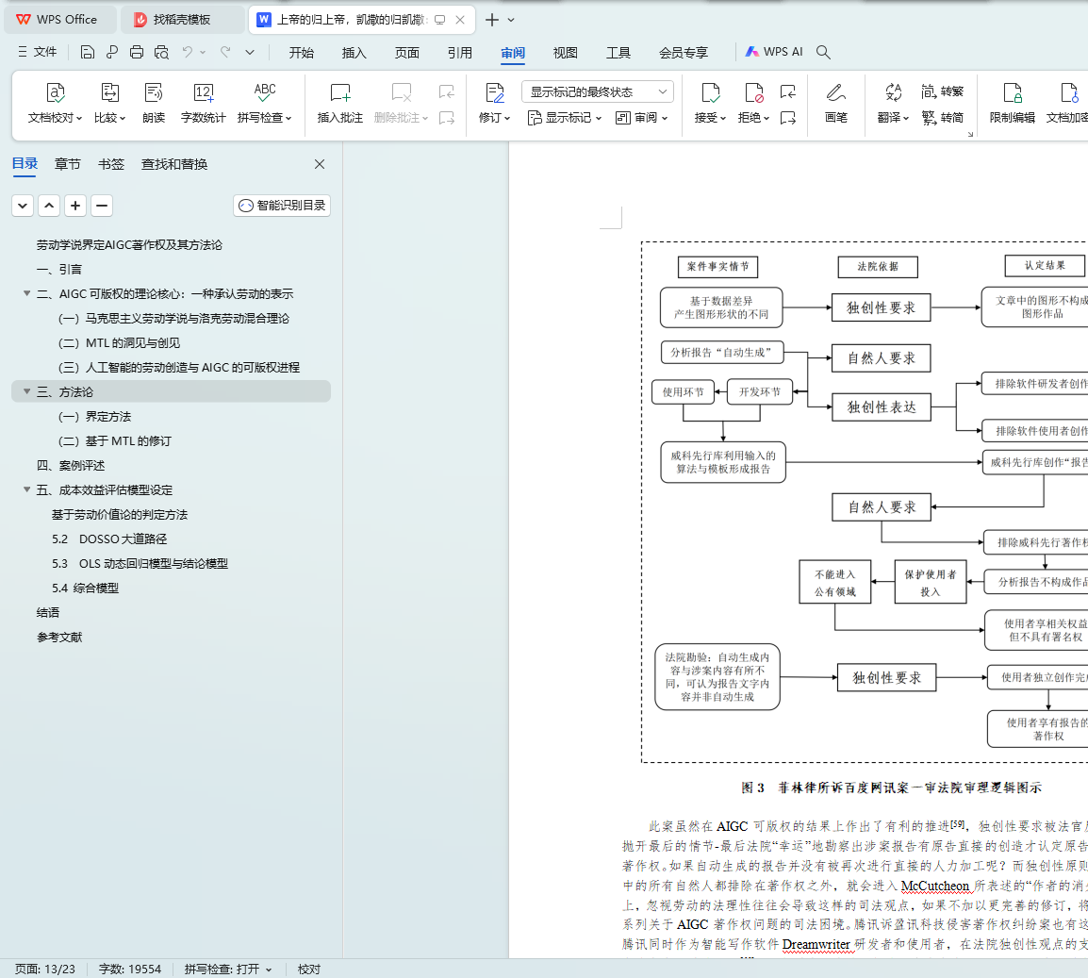
Task: Jump to 结语 heading in outline
Action: [48, 612]
